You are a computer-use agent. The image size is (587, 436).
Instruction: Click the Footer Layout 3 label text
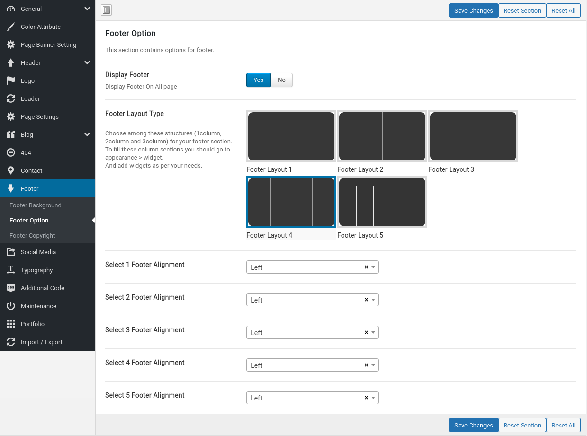451,169
